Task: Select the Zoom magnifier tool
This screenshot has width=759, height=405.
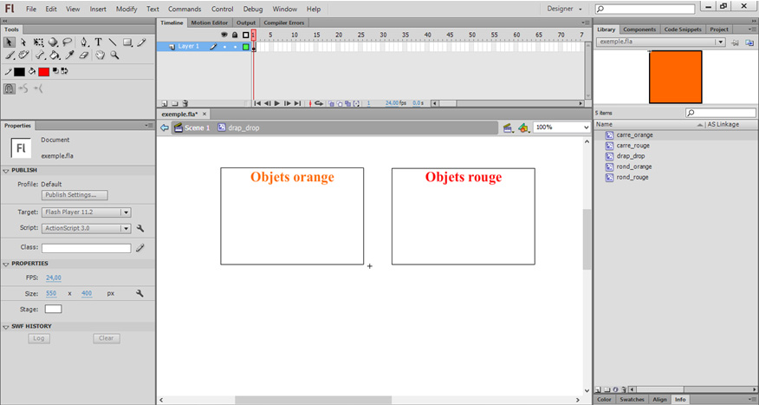Action: (115, 56)
